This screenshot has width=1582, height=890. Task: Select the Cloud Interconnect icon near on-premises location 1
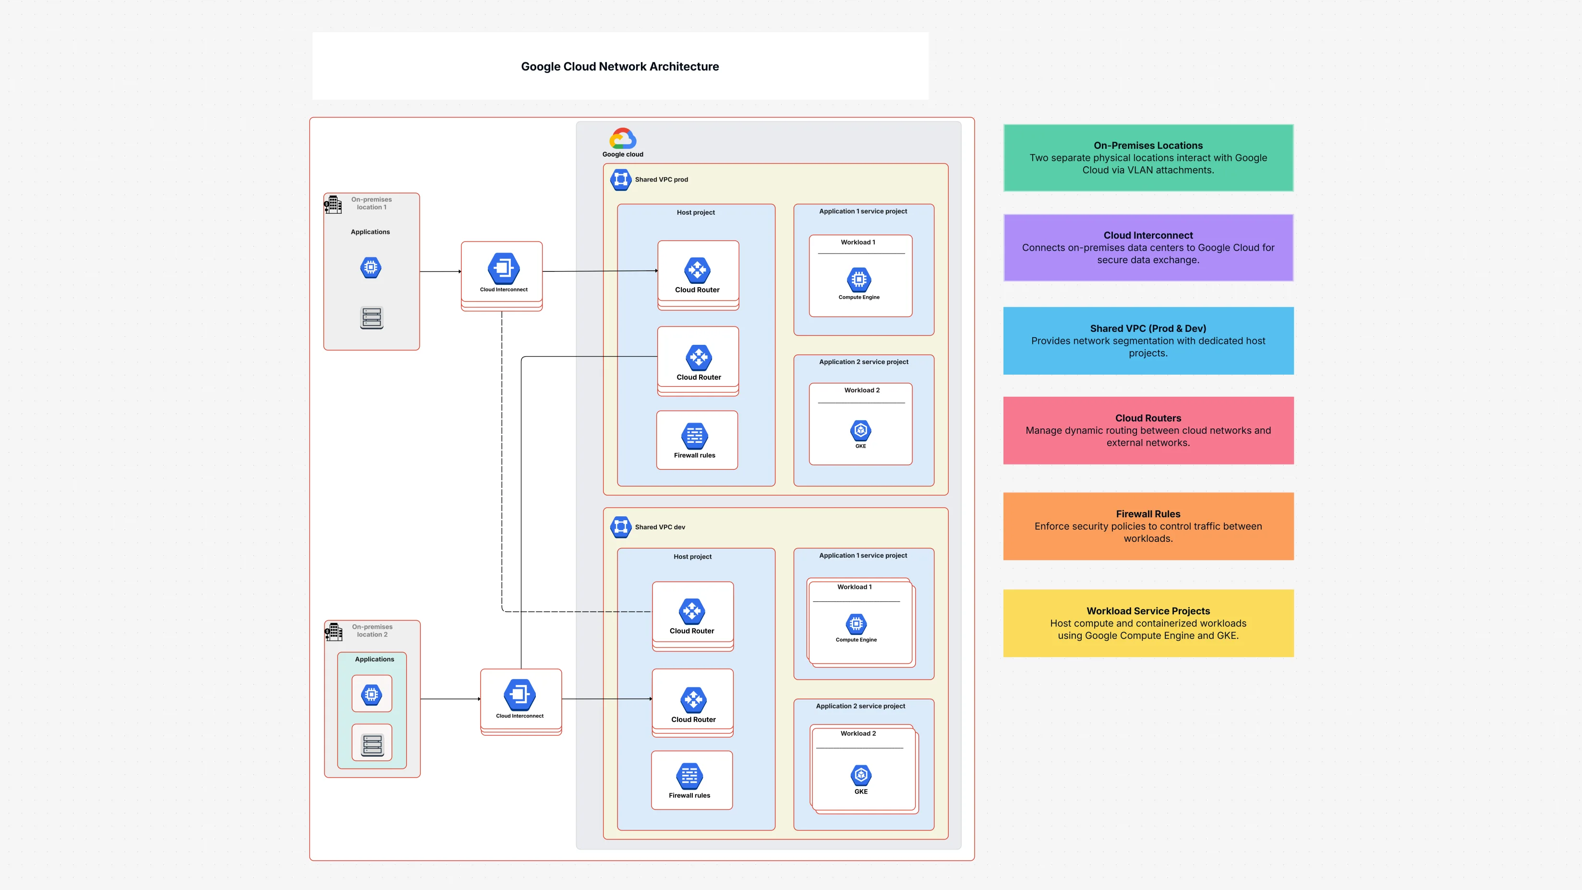(x=502, y=268)
